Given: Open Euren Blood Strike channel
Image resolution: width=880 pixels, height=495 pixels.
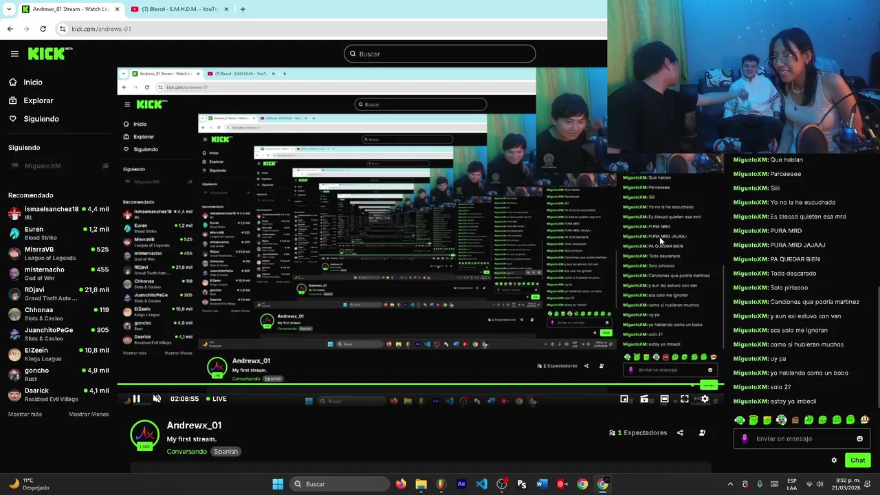Looking at the screenshot, I should [58, 233].
